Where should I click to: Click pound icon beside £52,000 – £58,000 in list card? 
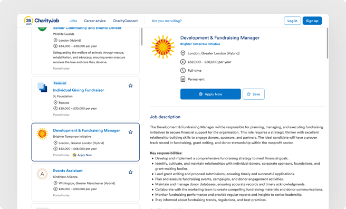55,149
